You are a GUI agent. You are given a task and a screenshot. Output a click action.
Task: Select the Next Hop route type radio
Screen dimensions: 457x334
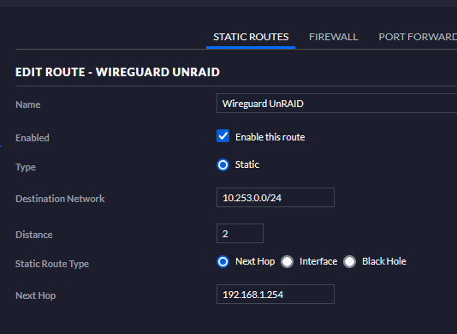click(223, 262)
